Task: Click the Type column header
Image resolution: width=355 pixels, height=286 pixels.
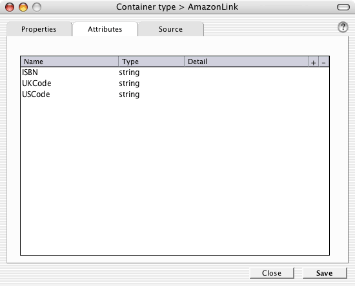Action: pyautogui.click(x=151, y=61)
